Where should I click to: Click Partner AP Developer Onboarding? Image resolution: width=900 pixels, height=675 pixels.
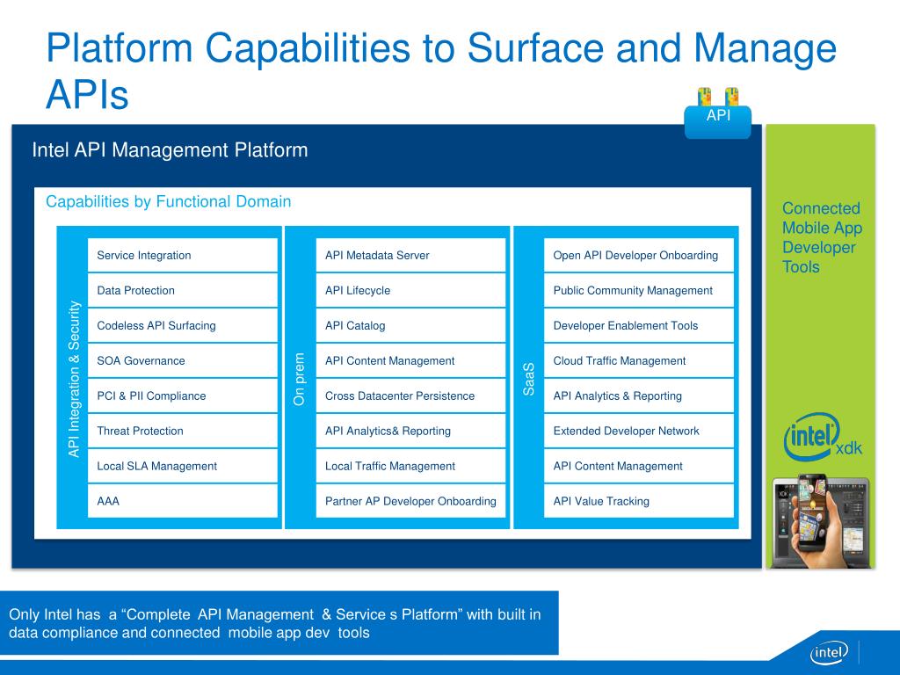point(410,500)
